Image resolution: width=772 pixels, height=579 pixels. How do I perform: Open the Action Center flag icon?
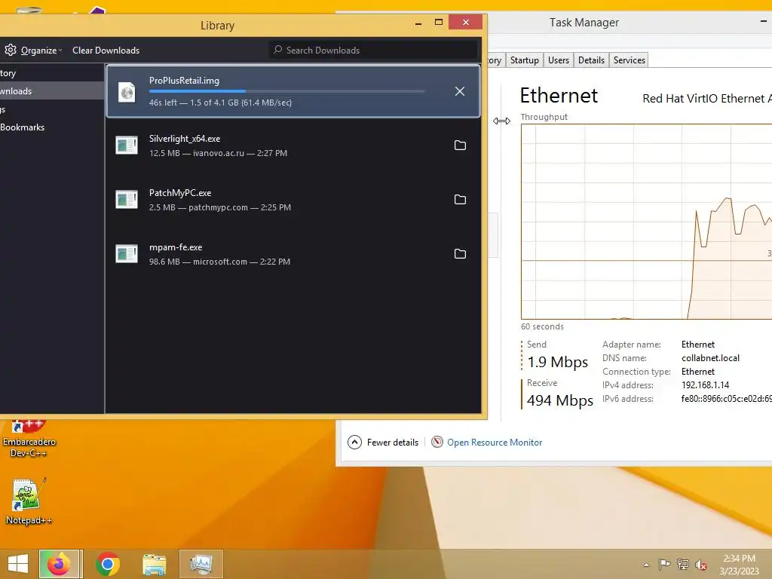pyautogui.click(x=664, y=564)
